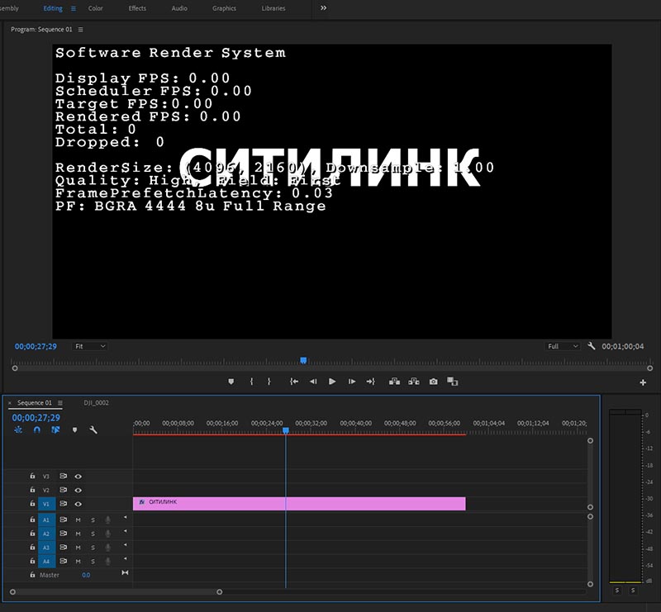
Task: Enable voice-over record on A3
Action: click(108, 548)
